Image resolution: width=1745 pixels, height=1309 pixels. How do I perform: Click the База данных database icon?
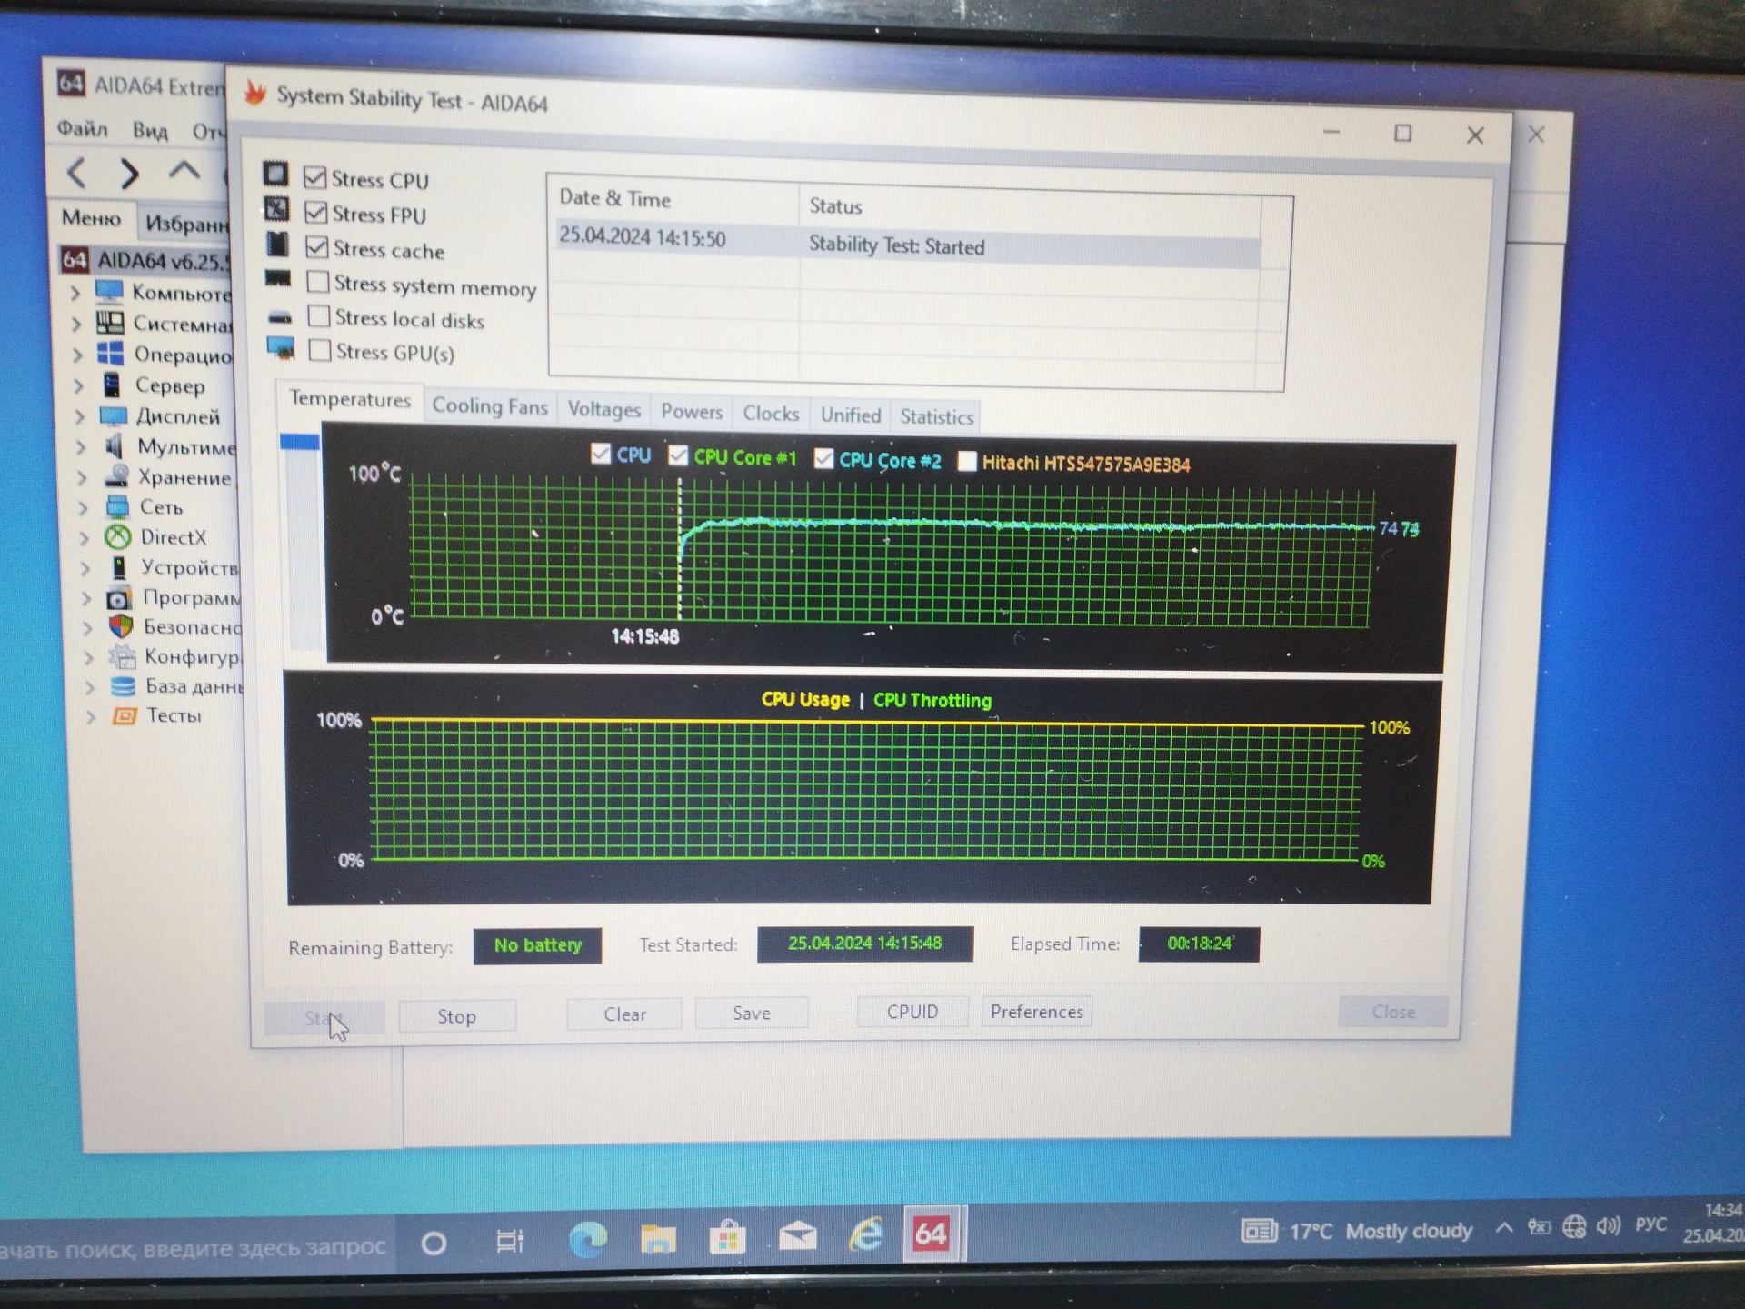pyautogui.click(x=123, y=685)
